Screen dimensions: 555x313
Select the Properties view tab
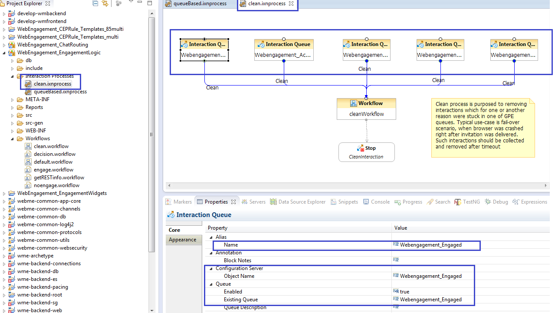(x=216, y=202)
